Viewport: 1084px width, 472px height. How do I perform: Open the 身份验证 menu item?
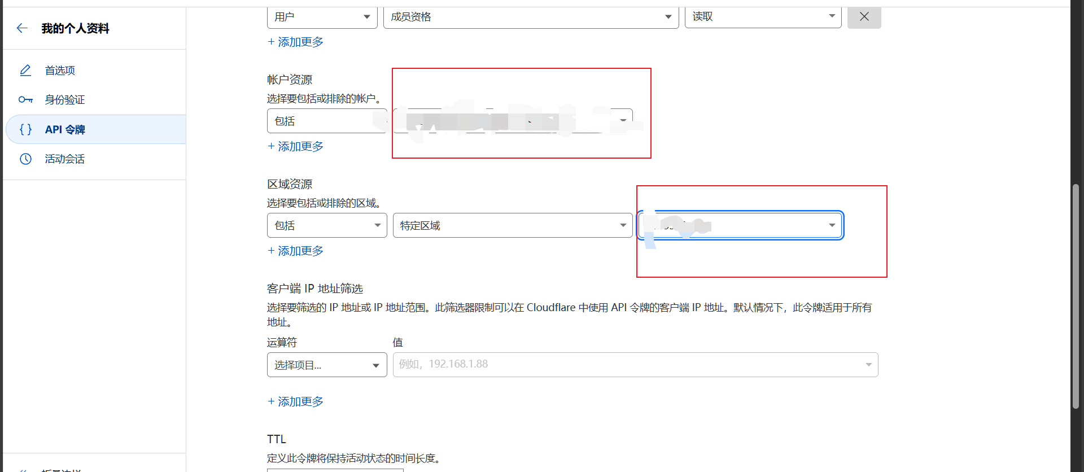[x=64, y=100]
